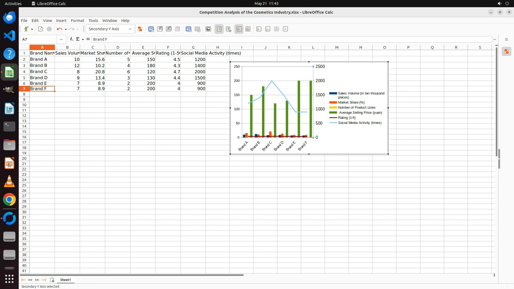Open the Chart Type dialog

[151, 29]
